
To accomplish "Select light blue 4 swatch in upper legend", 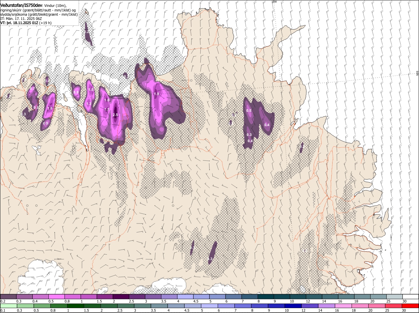I will (185, 297).
